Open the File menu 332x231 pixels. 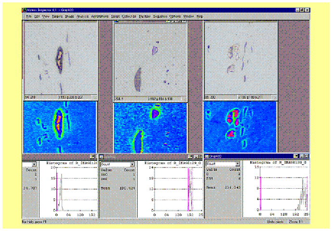[29, 16]
